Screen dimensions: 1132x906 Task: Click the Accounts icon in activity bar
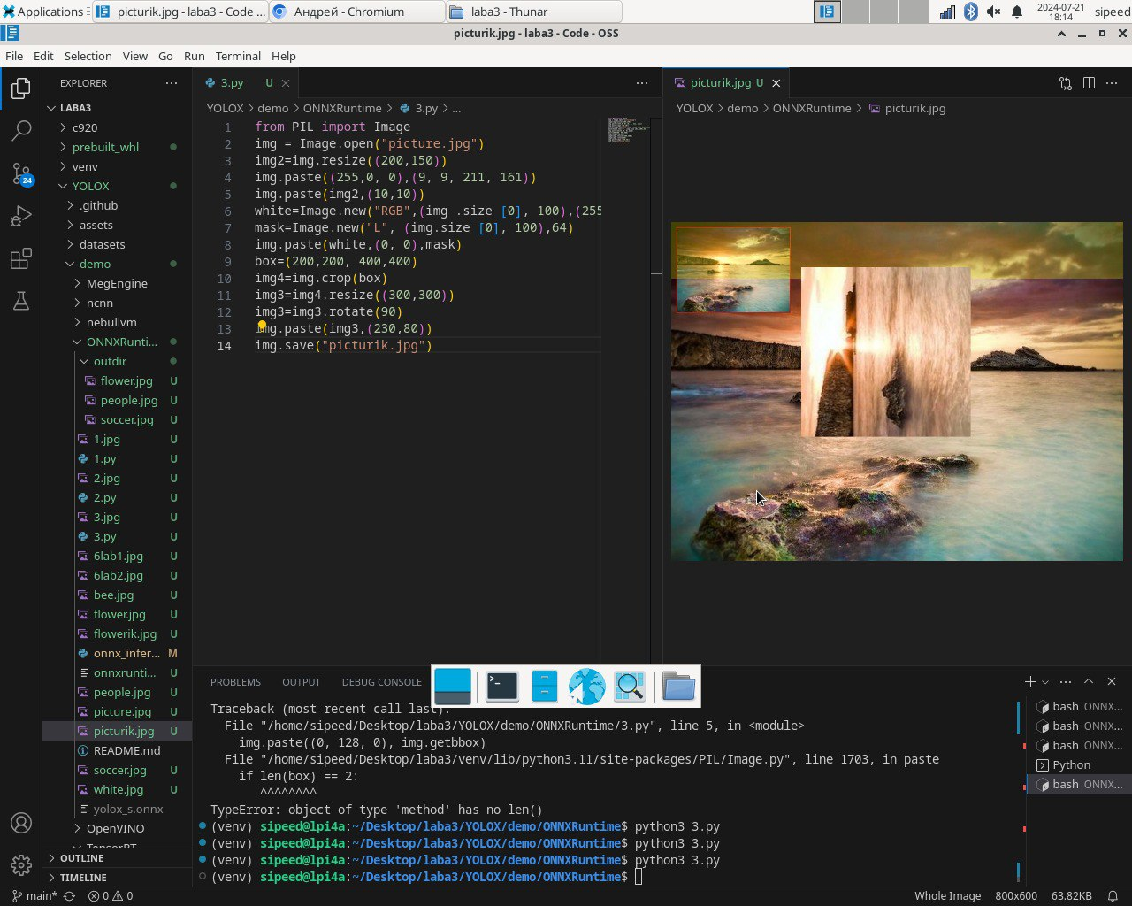[x=21, y=823]
